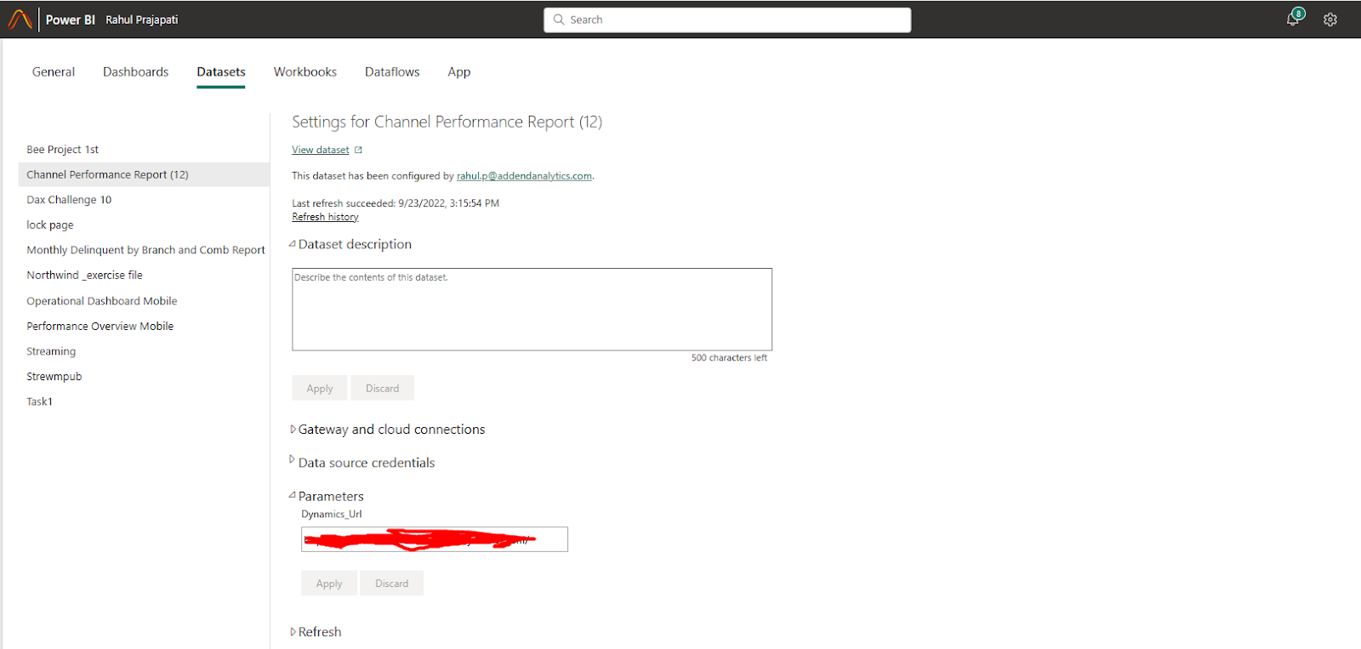1361x649 pixels.
Task: Click the external link icon beside View dataset
Action: 358,150
